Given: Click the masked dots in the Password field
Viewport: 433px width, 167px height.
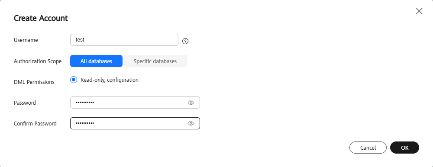Looking at the screenshot, I should 85,103.
